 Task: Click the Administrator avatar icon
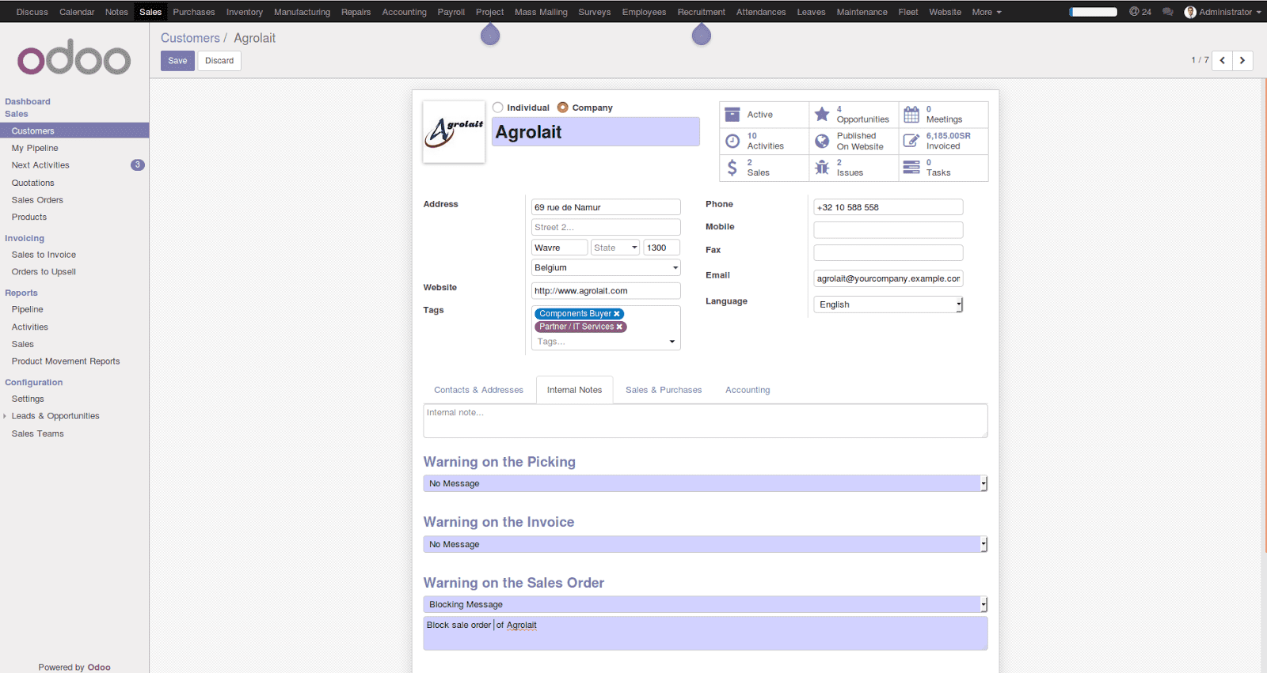[x=1190, y=12]
